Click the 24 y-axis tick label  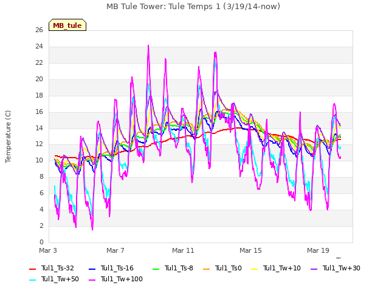tap(39, 47)
